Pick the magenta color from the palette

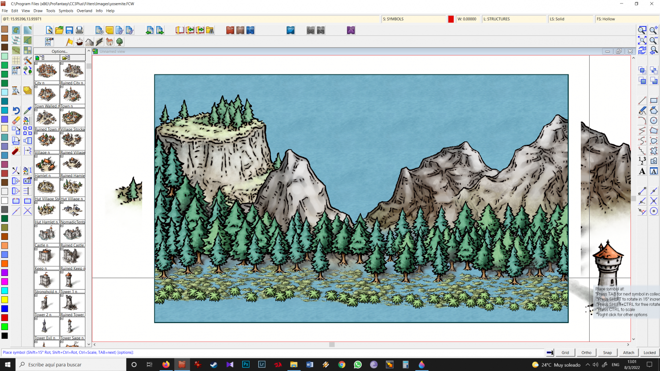click(4, 282)
